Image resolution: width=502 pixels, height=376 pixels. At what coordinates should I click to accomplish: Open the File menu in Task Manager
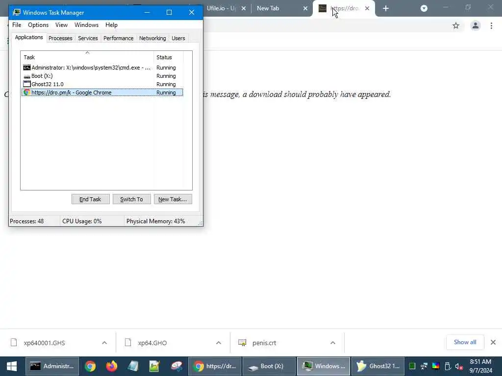pos(17,25)
